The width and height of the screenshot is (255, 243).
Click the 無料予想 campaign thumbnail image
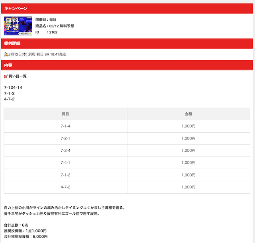[18, 25]
